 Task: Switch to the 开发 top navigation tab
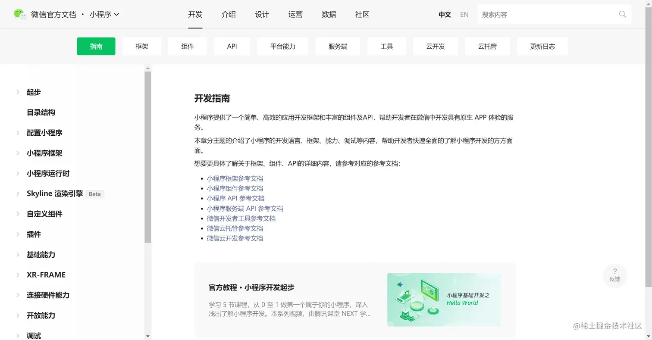195,14
